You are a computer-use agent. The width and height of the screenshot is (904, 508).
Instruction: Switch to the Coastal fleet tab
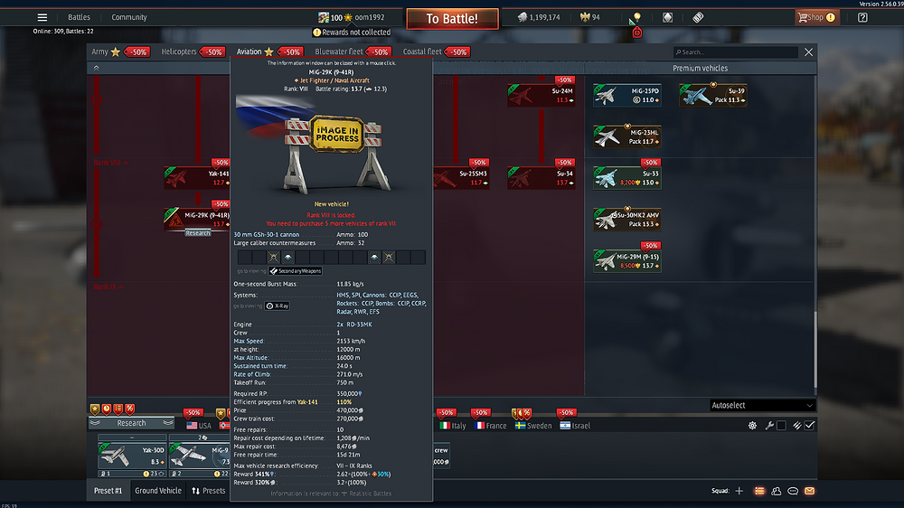point(422,52)
